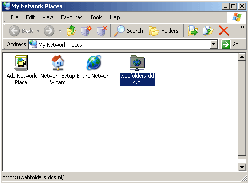Click the Disconnect Network Drive icon
This screenshot has width=248, height=183.
pos(102,31)
